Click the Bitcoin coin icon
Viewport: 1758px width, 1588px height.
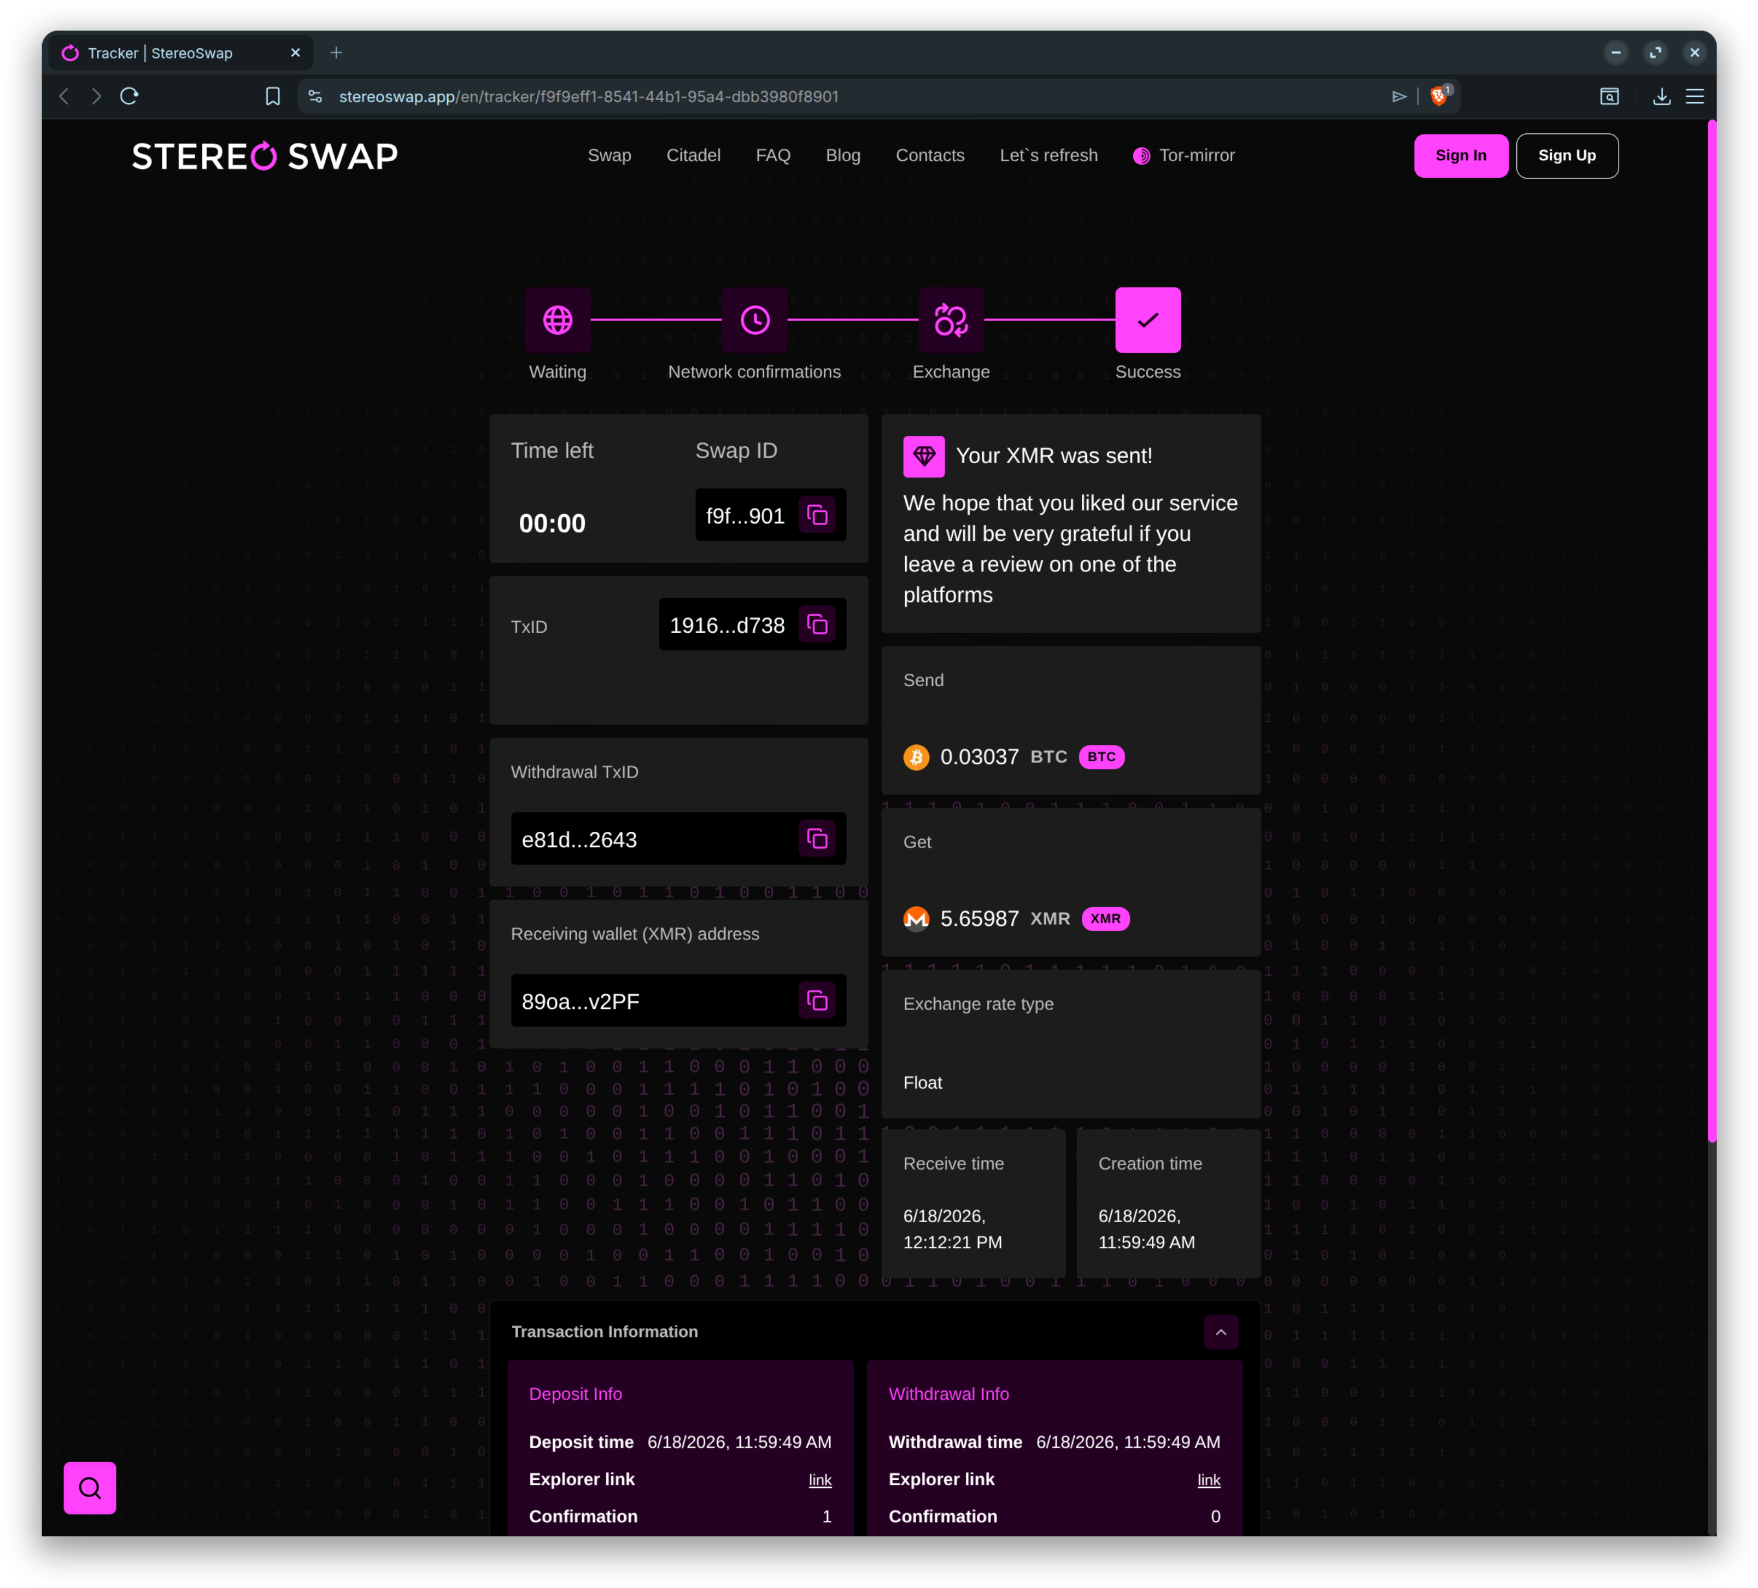tap(917, 757)
